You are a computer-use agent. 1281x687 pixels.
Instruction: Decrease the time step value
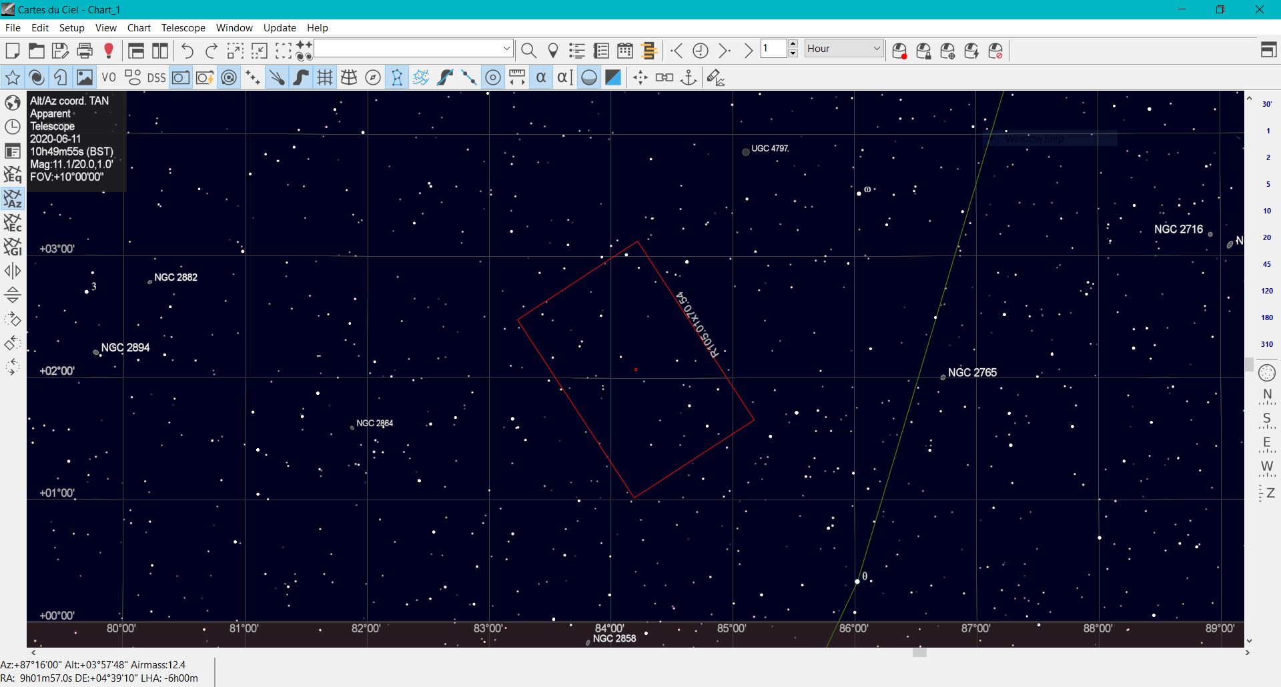(793, 53)
